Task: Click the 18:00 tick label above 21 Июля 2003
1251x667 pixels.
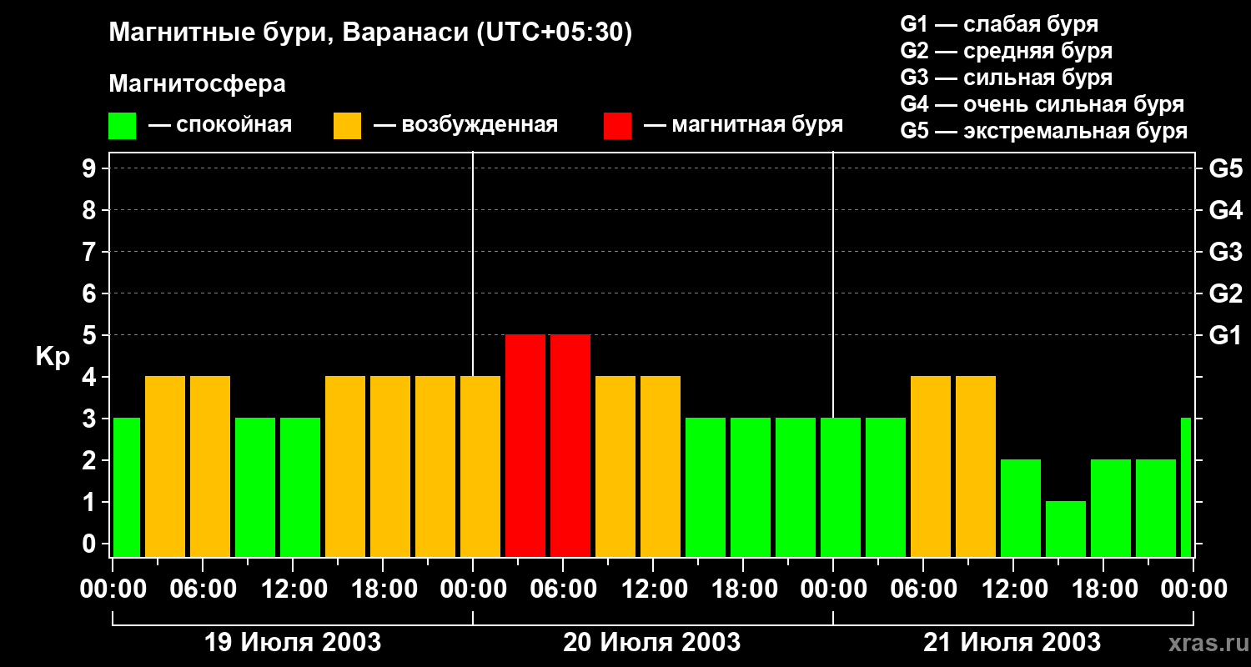Action: click(1103, 589)
